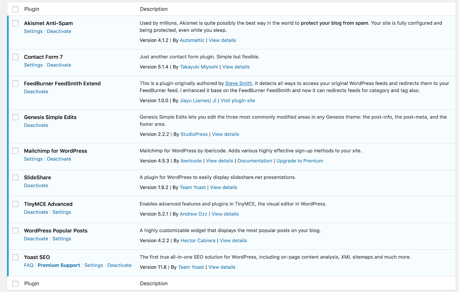The width and height of the screenshot is (459, 292).
Task: Tick the select-all box in the footer row
Action: click(15, 284)
